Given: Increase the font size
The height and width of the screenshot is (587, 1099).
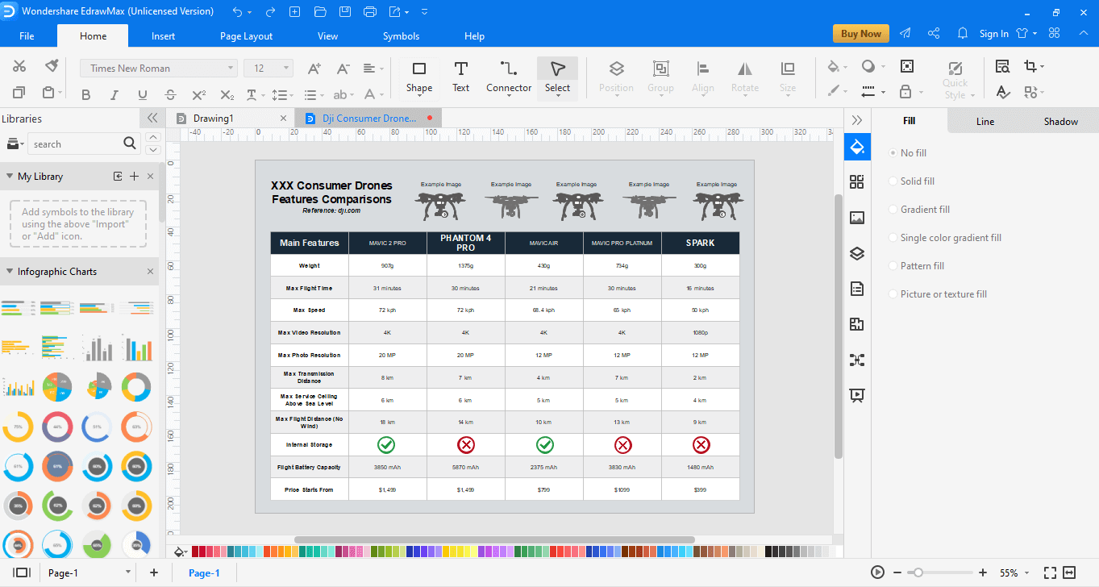Looking at the screenshot, I should pyautogui.click(x=314, y=69).
